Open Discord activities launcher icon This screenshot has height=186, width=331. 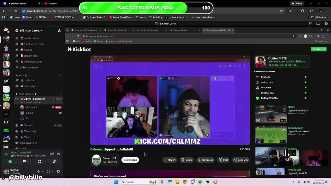[x=40, y=161]
